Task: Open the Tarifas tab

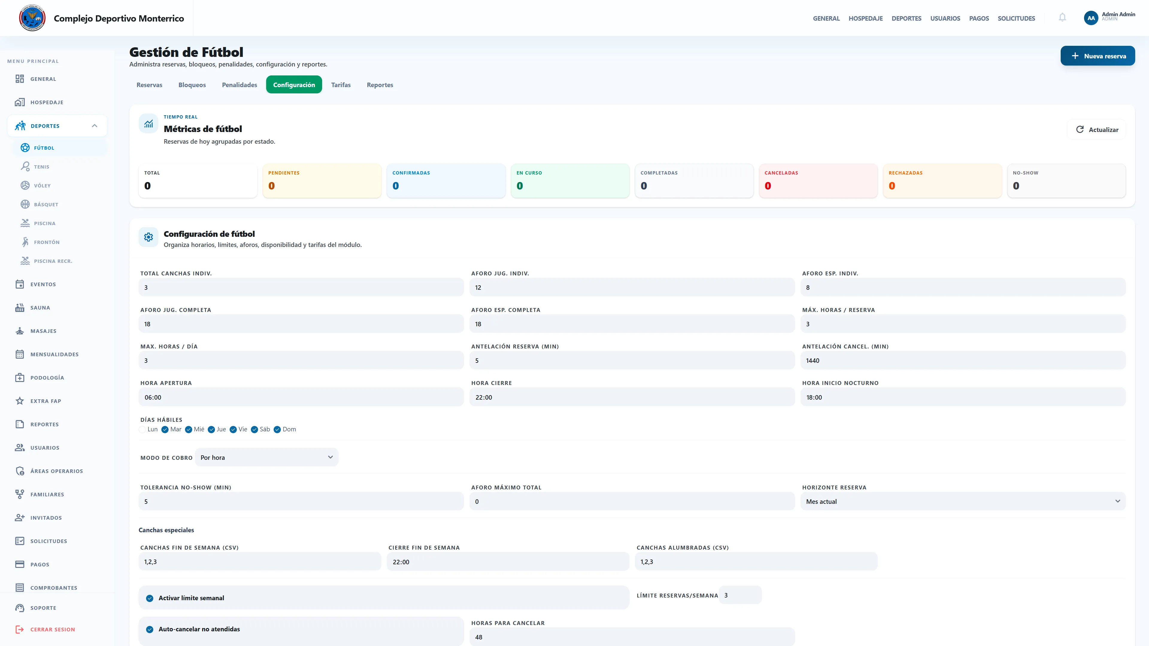Action: pos(341,85)
